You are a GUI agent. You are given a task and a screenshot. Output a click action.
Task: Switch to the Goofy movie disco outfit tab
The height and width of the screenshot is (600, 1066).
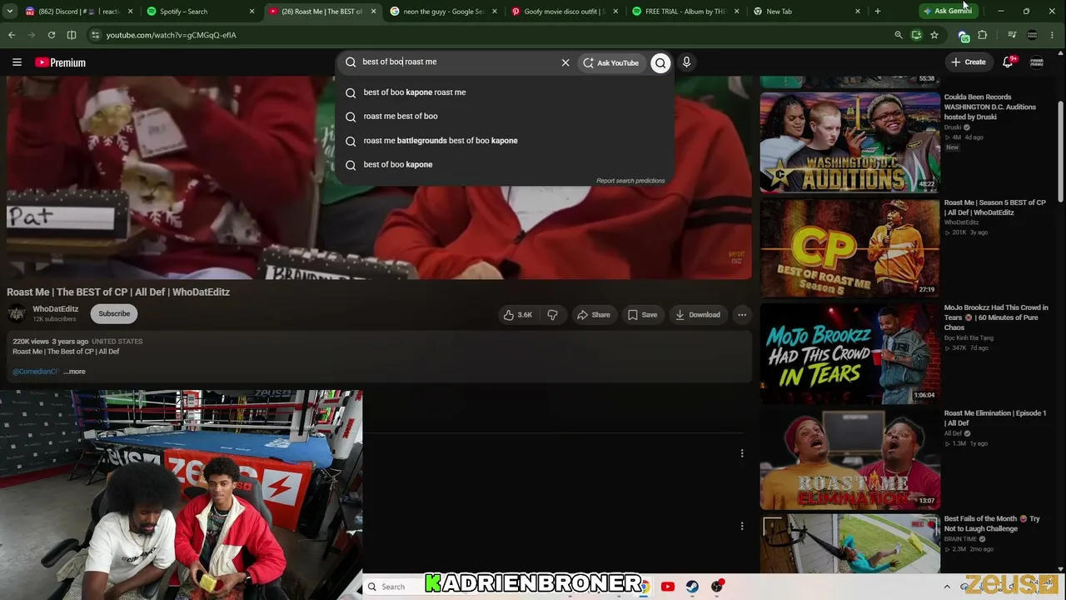564,12
